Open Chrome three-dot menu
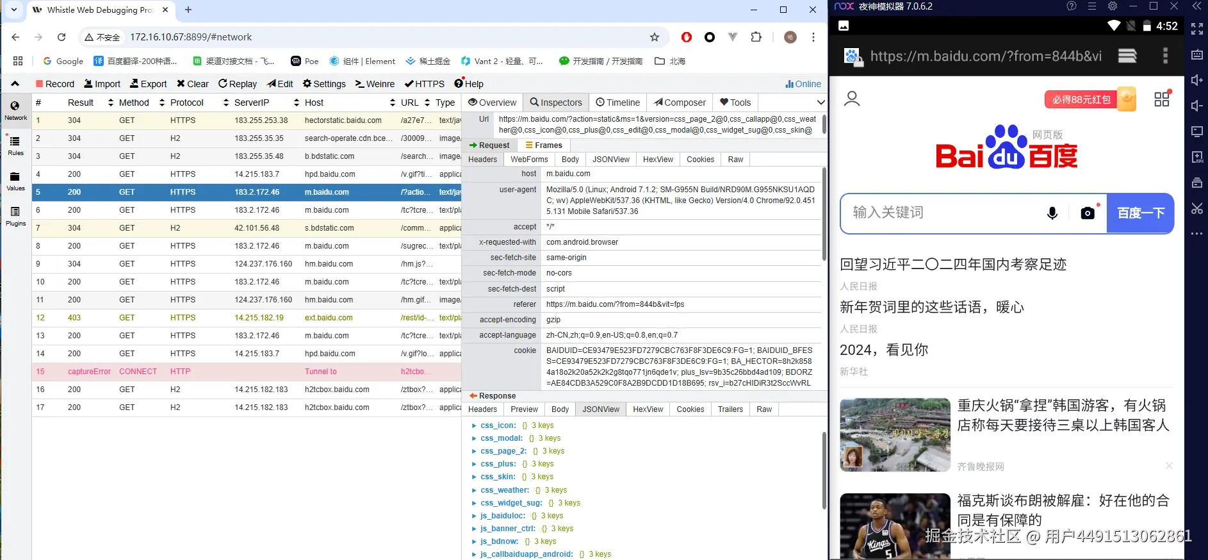 point(813,37)
